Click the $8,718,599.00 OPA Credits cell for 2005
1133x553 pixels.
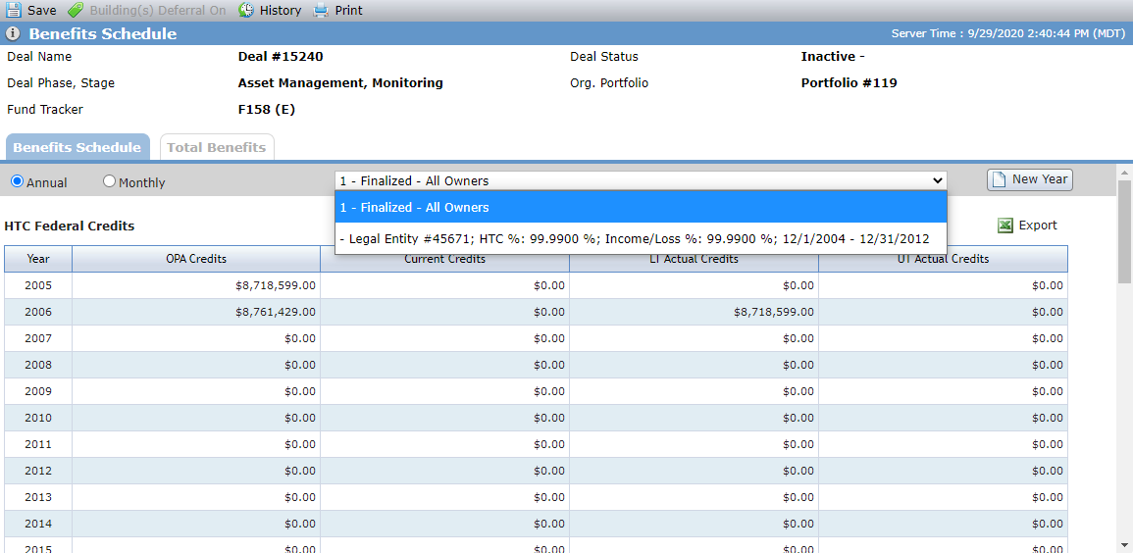pyautogui.click(x=196, y=285)
